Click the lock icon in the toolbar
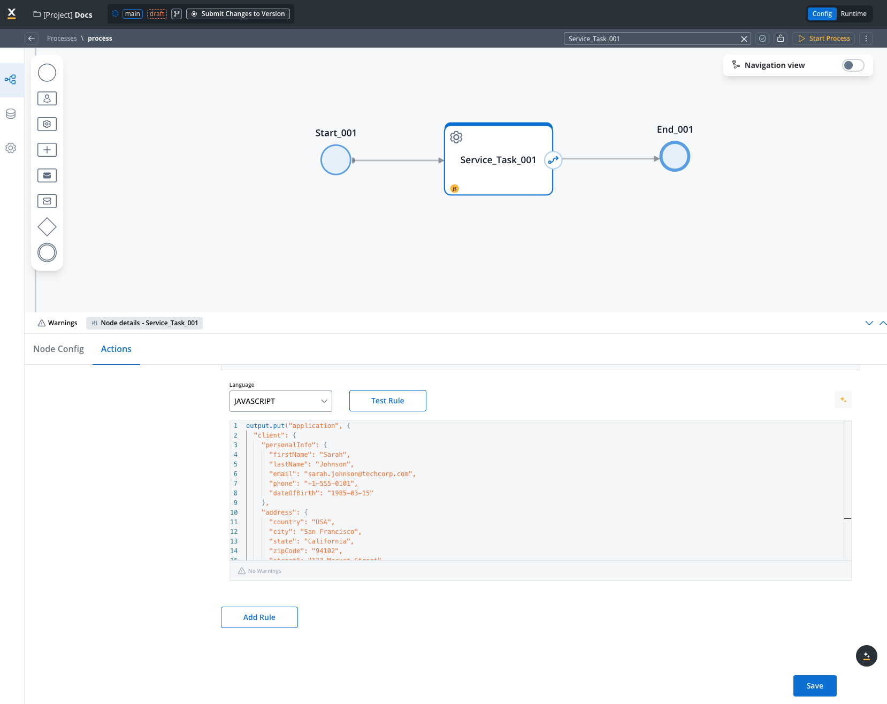Screen dimensions: 887x704 pos(781,39)
